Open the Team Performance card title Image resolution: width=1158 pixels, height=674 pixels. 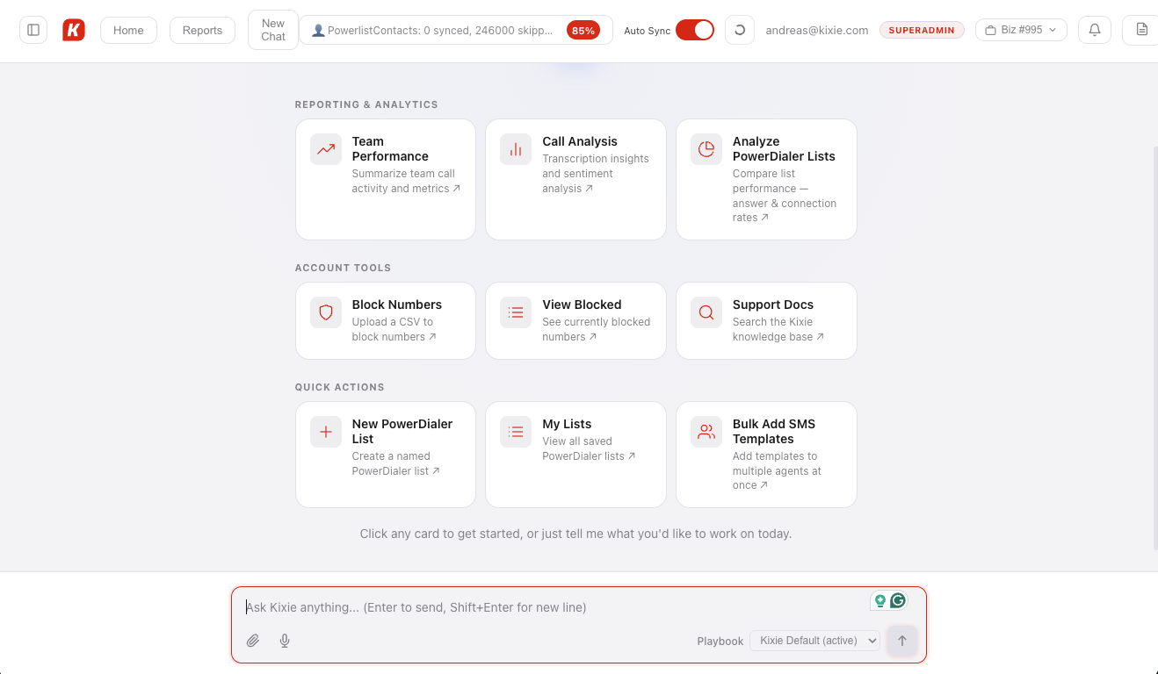pyautogui.click(x=390, y=148)
